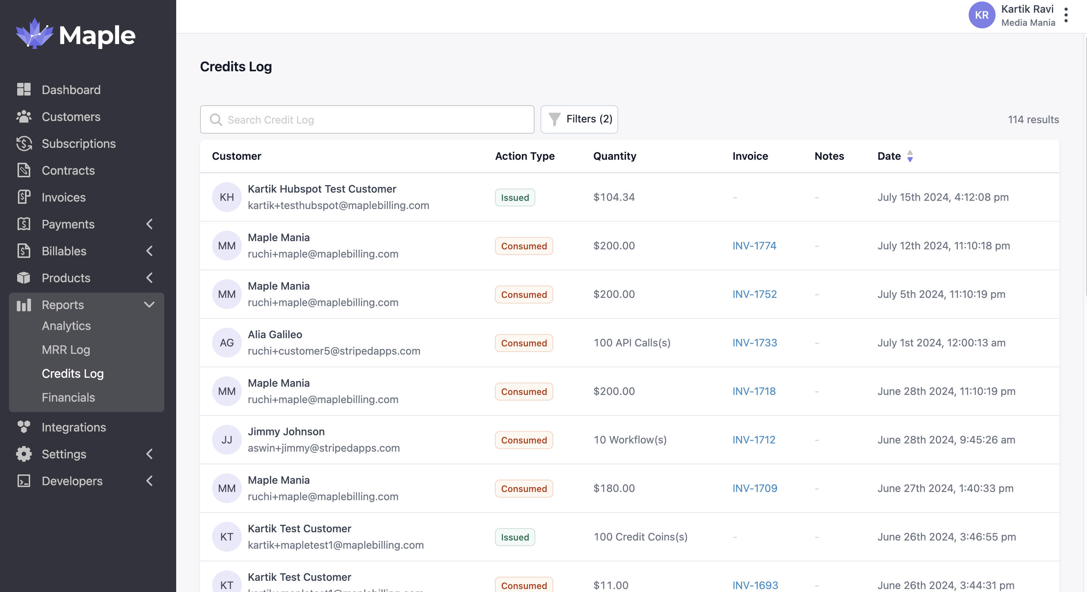Click the Dashboard grid icon
This screenshot has height=592, width=1087.
point(24,90)
